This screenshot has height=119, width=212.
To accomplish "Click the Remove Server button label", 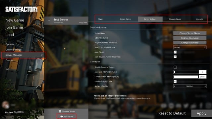I will [69, 111].
